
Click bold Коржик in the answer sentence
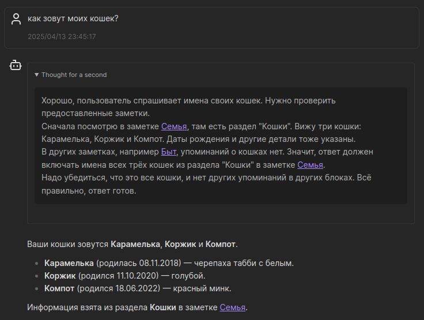click(x=180, y=244)
